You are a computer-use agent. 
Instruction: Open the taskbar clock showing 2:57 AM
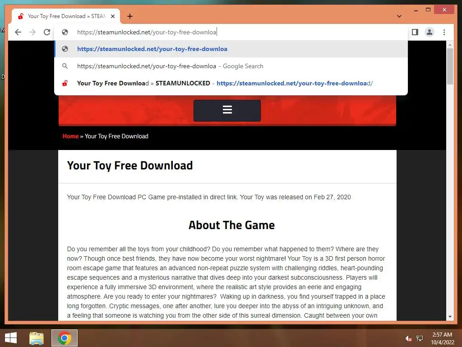tap(443, 338)
